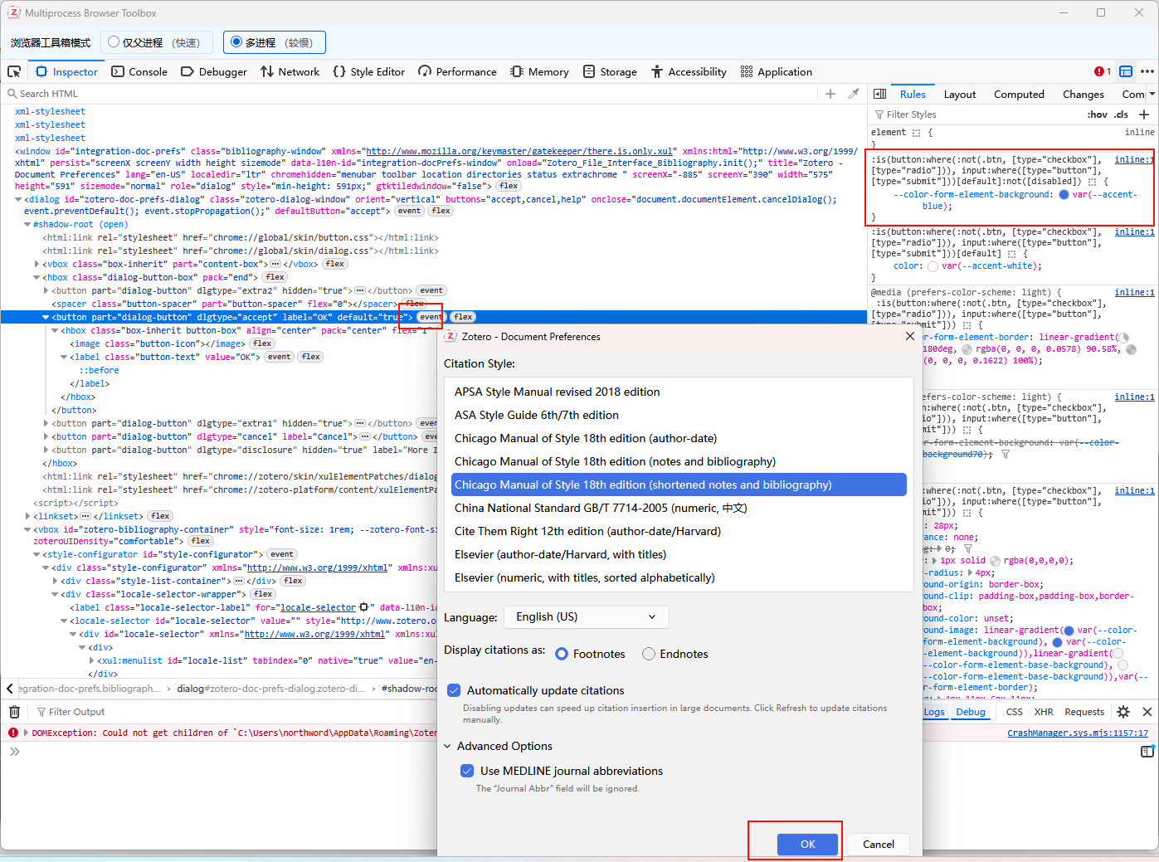The height and width of the screenshot is (862, 1159).
Task: Click the create new node plus icon
Action: point(830,94)
